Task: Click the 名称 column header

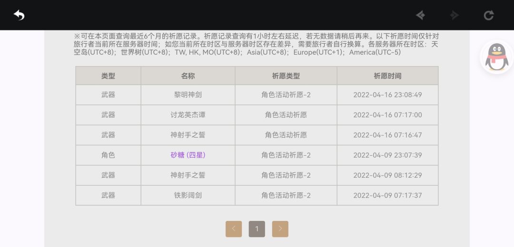Action: 188,76
